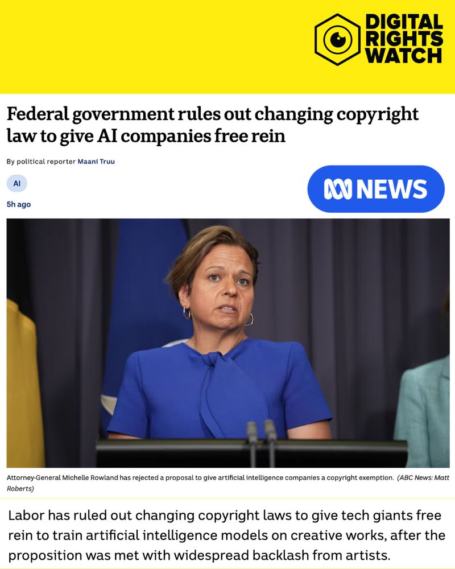Click the article lead paragraph about Labor

coord(226,535)
